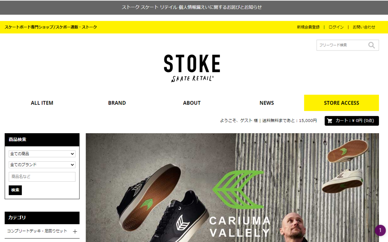Image resolution: width=388 pixels, height=242 pixels.
Task: Open the ALL ITEM menu
Action: [x=42, y=103]
